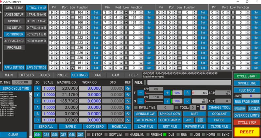Zero the B axis work coordinate

click(x=38, y=114)
